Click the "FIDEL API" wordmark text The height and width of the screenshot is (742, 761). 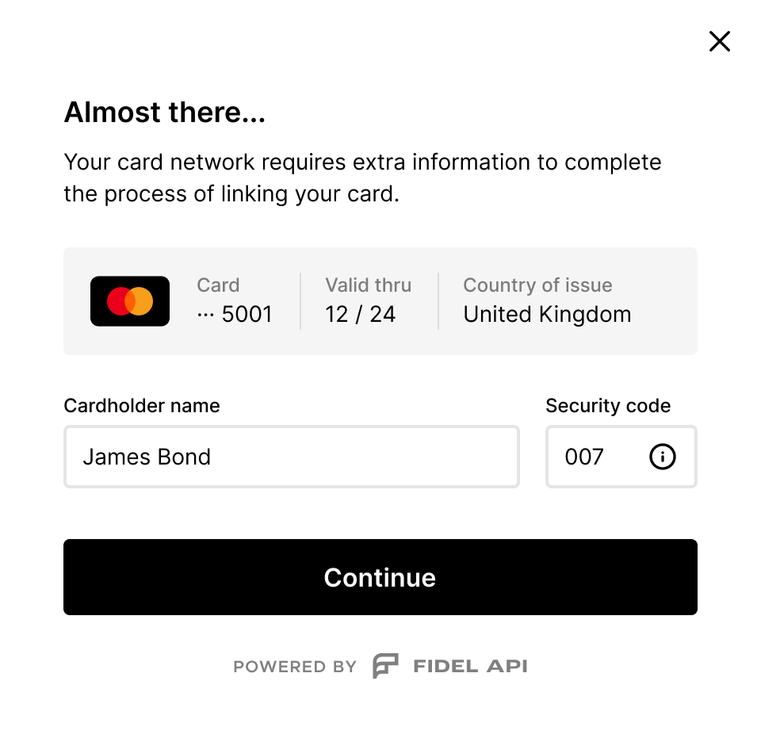point(470,666)
